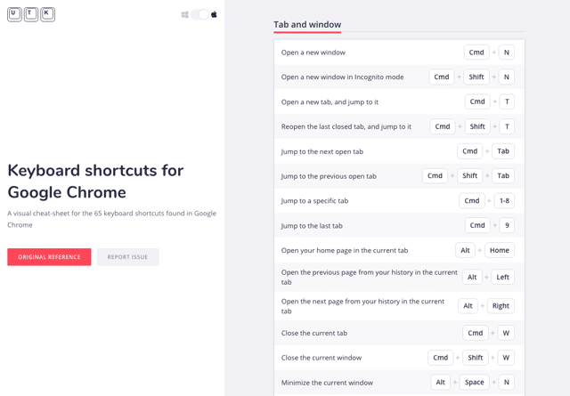
Task: Click the Windows logo icon
Action: (x=185, y=15)
